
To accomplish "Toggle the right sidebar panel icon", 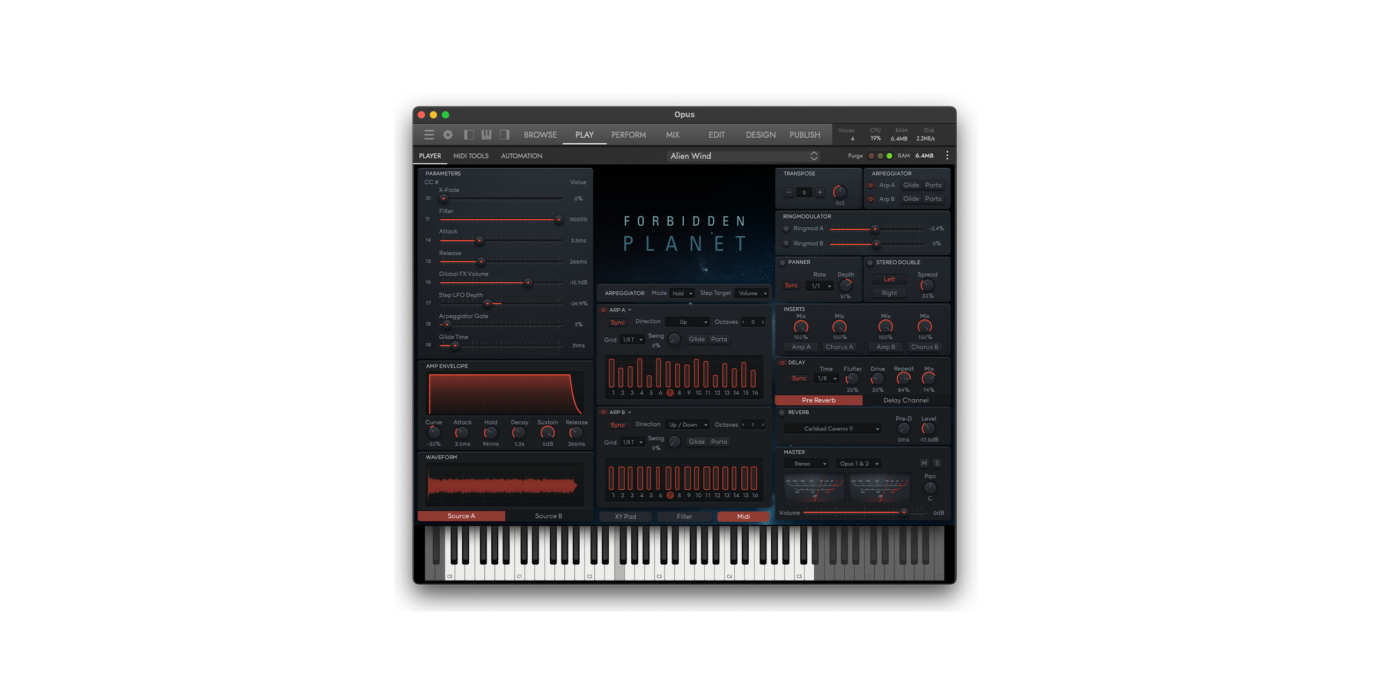I will pyautogui.click(x=504, y=135).
